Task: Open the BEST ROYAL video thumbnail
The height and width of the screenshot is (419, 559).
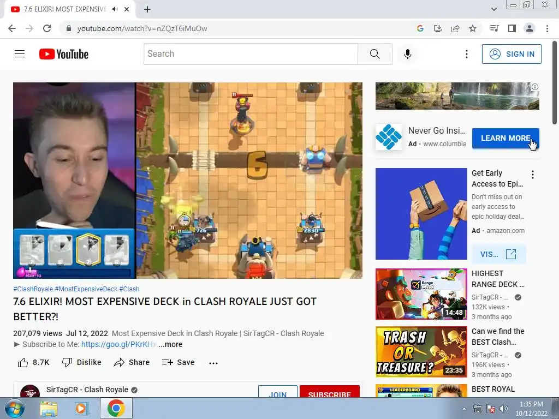Action: coord(421,391)
